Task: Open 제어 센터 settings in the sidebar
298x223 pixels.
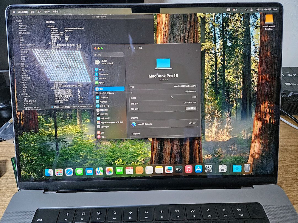Action: [x=102, y=110]
